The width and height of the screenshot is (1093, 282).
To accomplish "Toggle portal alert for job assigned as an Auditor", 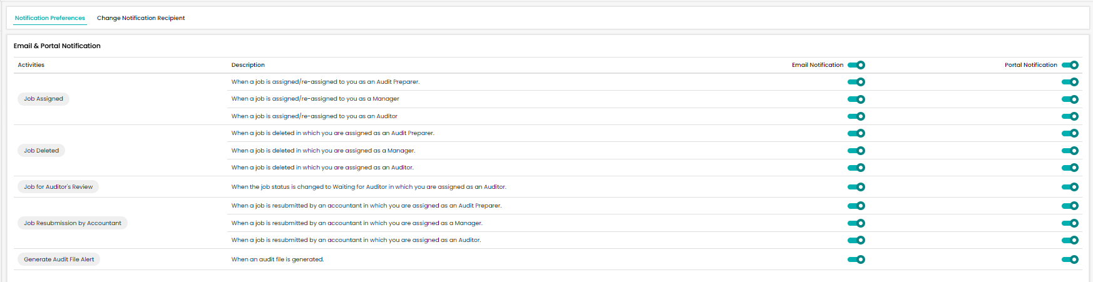I will coord(1070,116).
